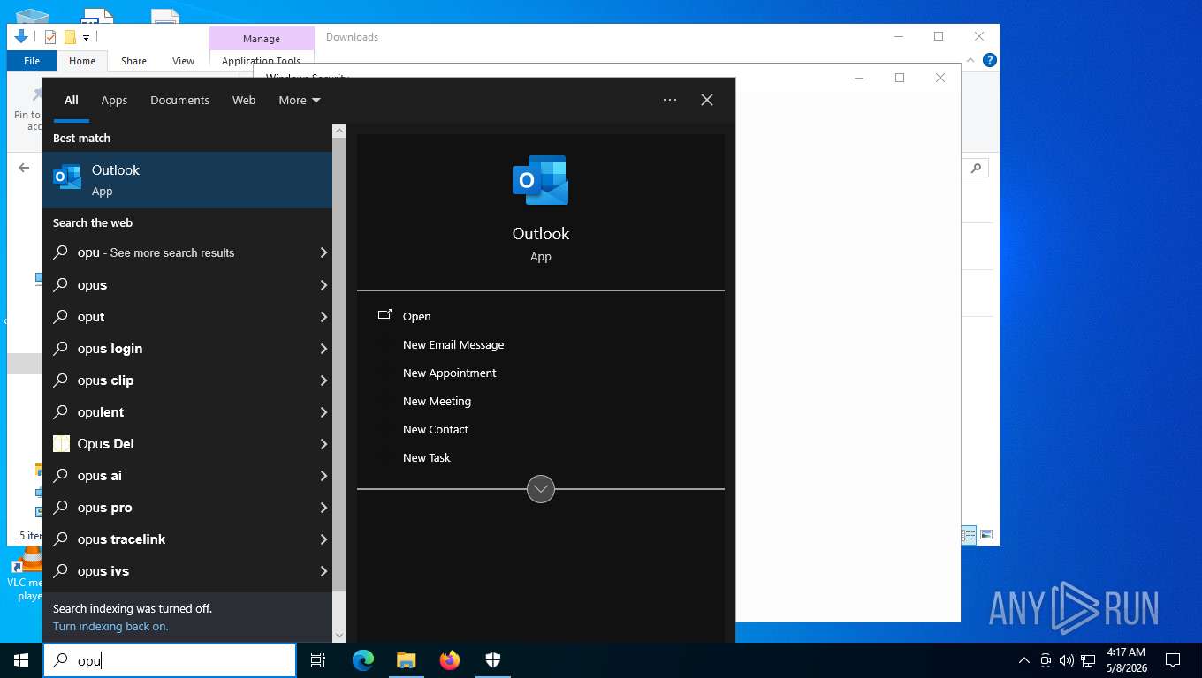This screenshot has height=678, width=1202.
Task: Select 'opus ivs' web suggestion
Action: (x=187, y=571)
